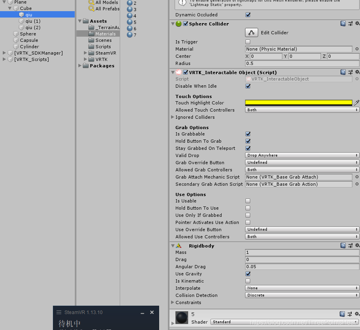Disable the Sphere Collider component checkbox
Image resolution: width=360 pixels, height=330 pixels.
tap(185, 24)
